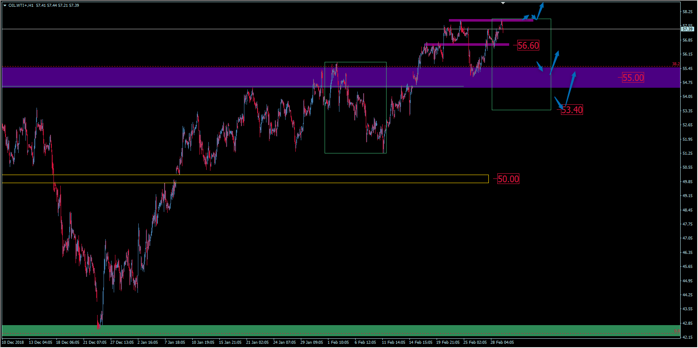This screenshot has width=698, height=348.
Task: Select the short purple line left of 56.60
Action: point(467,44)
